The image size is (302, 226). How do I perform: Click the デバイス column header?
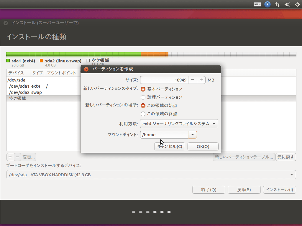point(16,73)
